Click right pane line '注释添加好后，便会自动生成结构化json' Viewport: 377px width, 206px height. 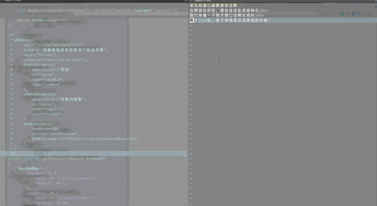229,11
